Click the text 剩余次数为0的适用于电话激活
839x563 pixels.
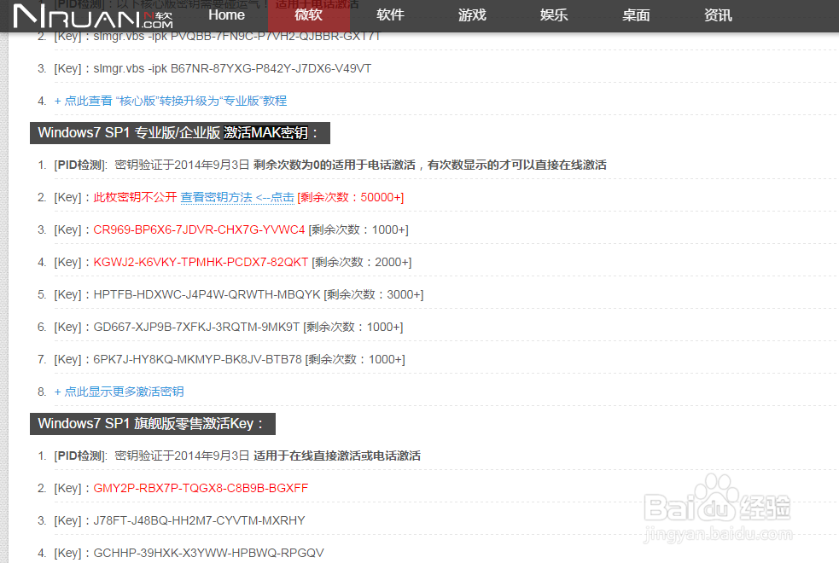(335, 165)
